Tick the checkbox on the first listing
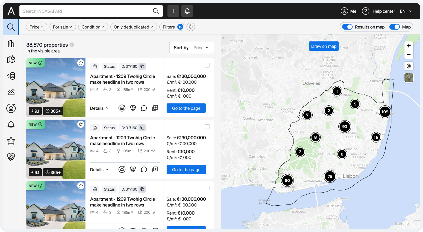Viewport: 423px width, 232px height. [207, 65]
